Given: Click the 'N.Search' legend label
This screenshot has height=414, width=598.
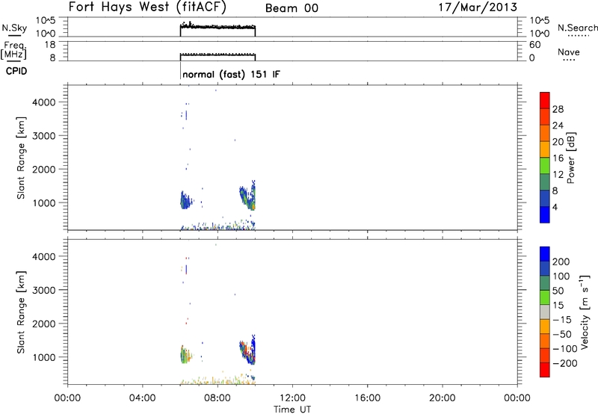Looking at the screenshot, I should (x=577, y=28).
